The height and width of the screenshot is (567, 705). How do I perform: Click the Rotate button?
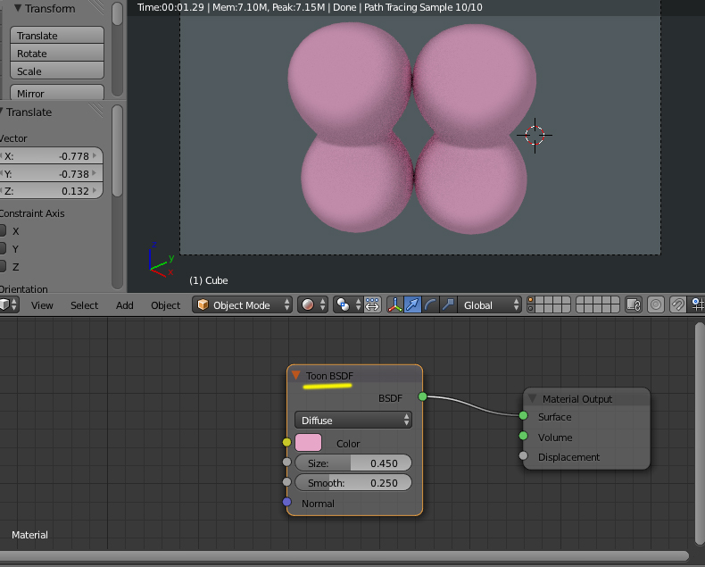[x=57, y=53]
